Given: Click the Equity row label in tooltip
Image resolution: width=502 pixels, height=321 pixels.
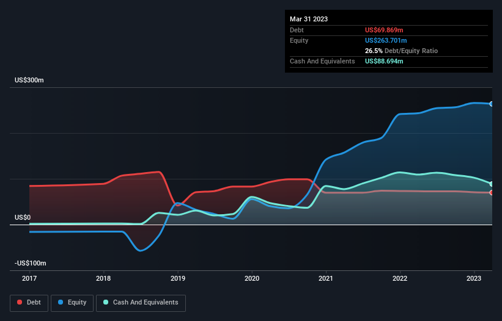Looking at the screenshot, I should [x=299, y=40].
